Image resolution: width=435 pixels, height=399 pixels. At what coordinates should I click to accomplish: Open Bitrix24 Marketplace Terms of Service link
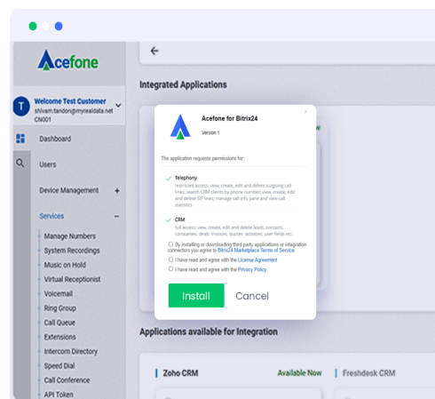(x=256, y=251)
